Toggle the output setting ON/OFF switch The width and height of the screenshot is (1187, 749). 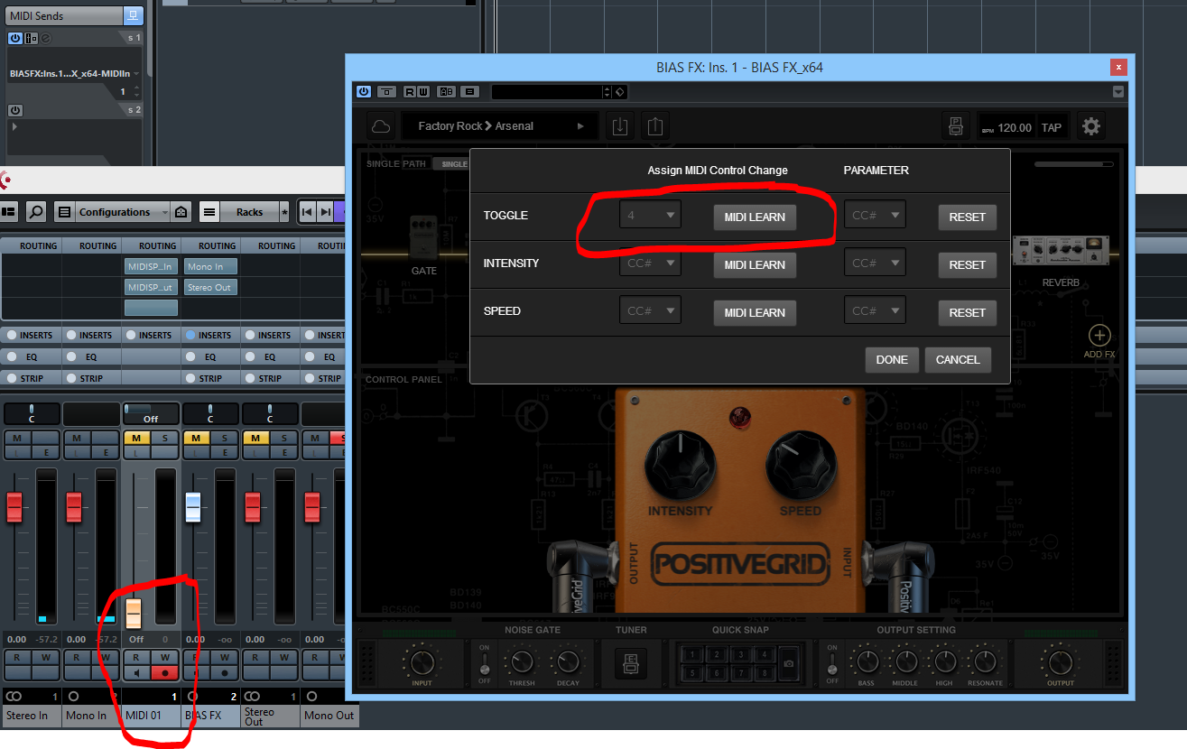(x=831, y=663)
